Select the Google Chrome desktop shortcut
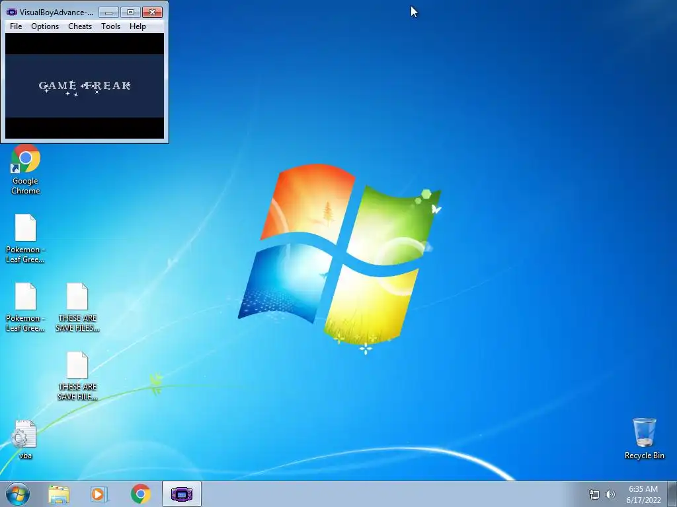Viewport: 677px width, 507px height. 26,170
